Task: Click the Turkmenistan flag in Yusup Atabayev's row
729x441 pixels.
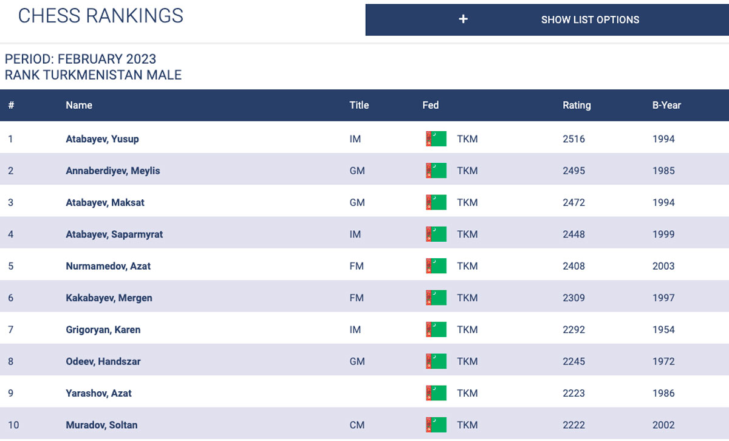Action: click(x=436, y=139)
